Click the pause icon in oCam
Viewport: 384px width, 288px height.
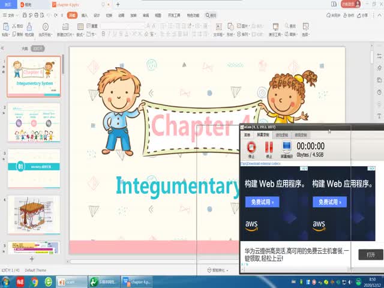pyautogui.click(x=269, y=147)
